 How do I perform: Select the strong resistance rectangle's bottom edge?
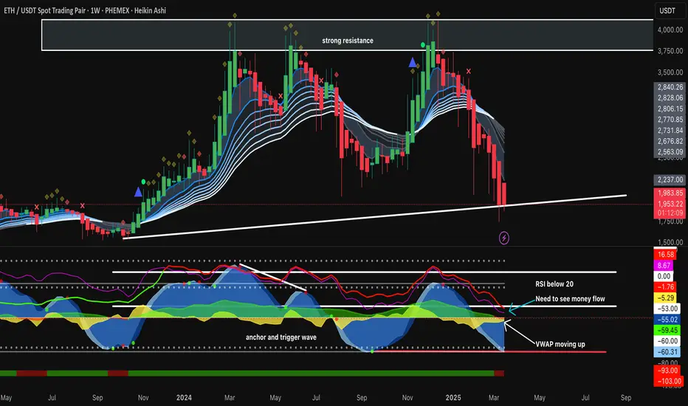pos(348,50)
